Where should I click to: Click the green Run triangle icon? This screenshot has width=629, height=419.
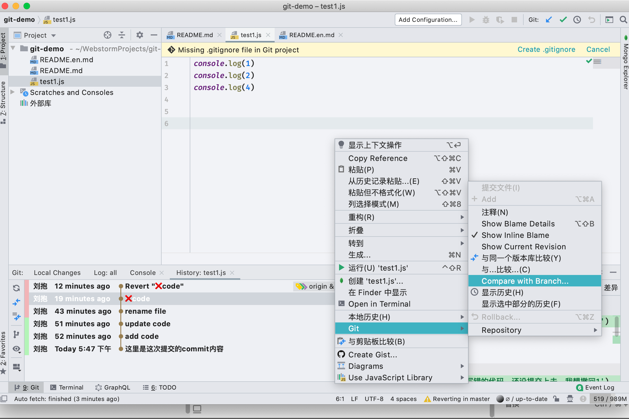point(472,20)
